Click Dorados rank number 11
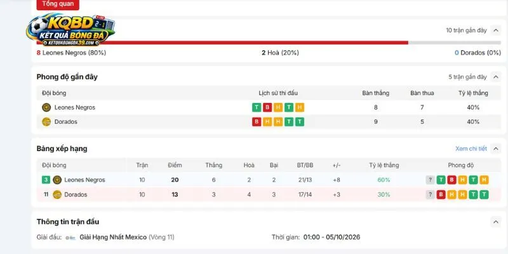The image size is (508, 254). pos(46,195)
